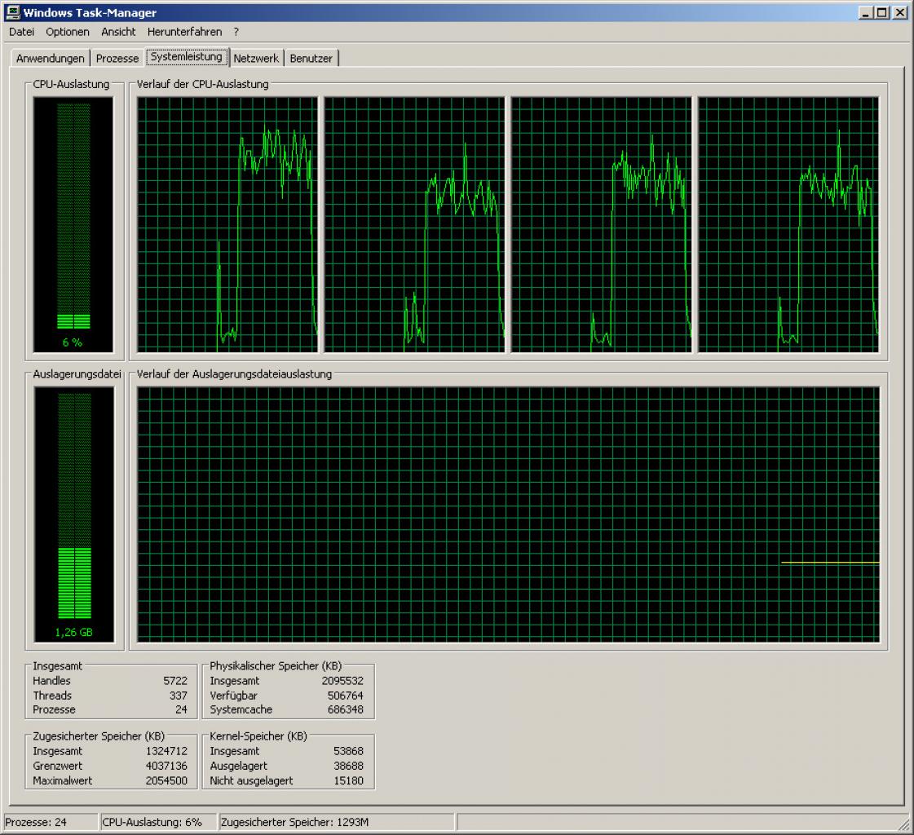
Task: Open the Ansicht menu
Action: (118, 32)
